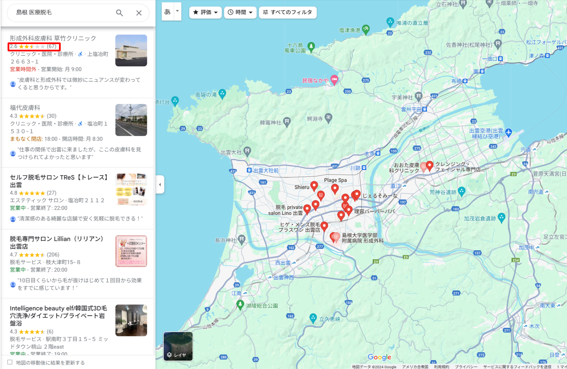Screen dimensions: 567x369
Task: Click the 立久恵峡 attraction marker
Action: tap(313, 318)
